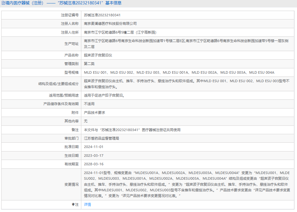
Task: Select the model list starting with MLD ESU 001
Action: 179,72
